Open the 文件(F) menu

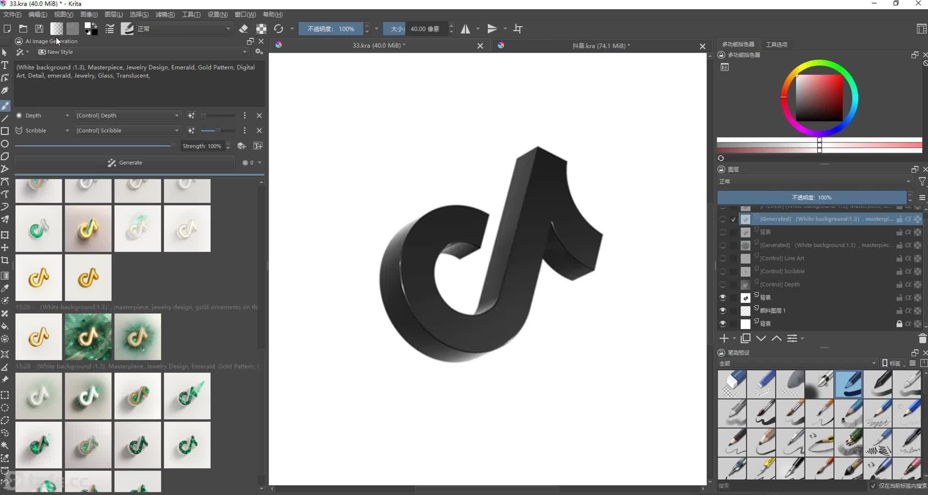tap(12, 14)
